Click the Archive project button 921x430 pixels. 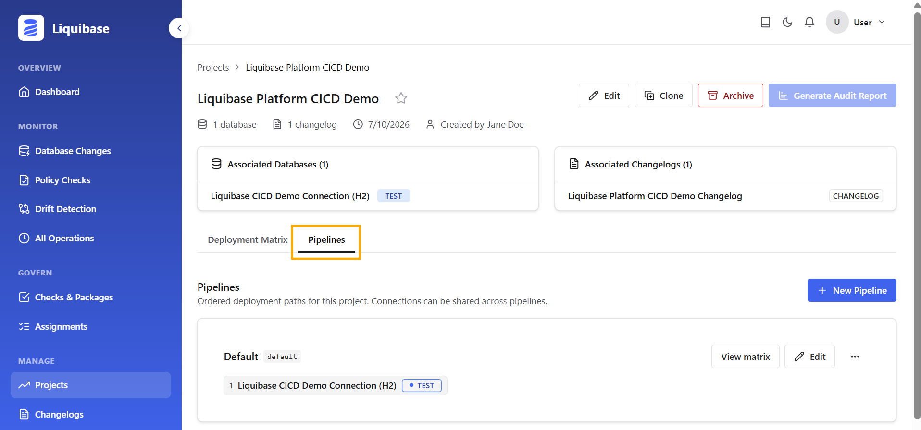(730, 96)
